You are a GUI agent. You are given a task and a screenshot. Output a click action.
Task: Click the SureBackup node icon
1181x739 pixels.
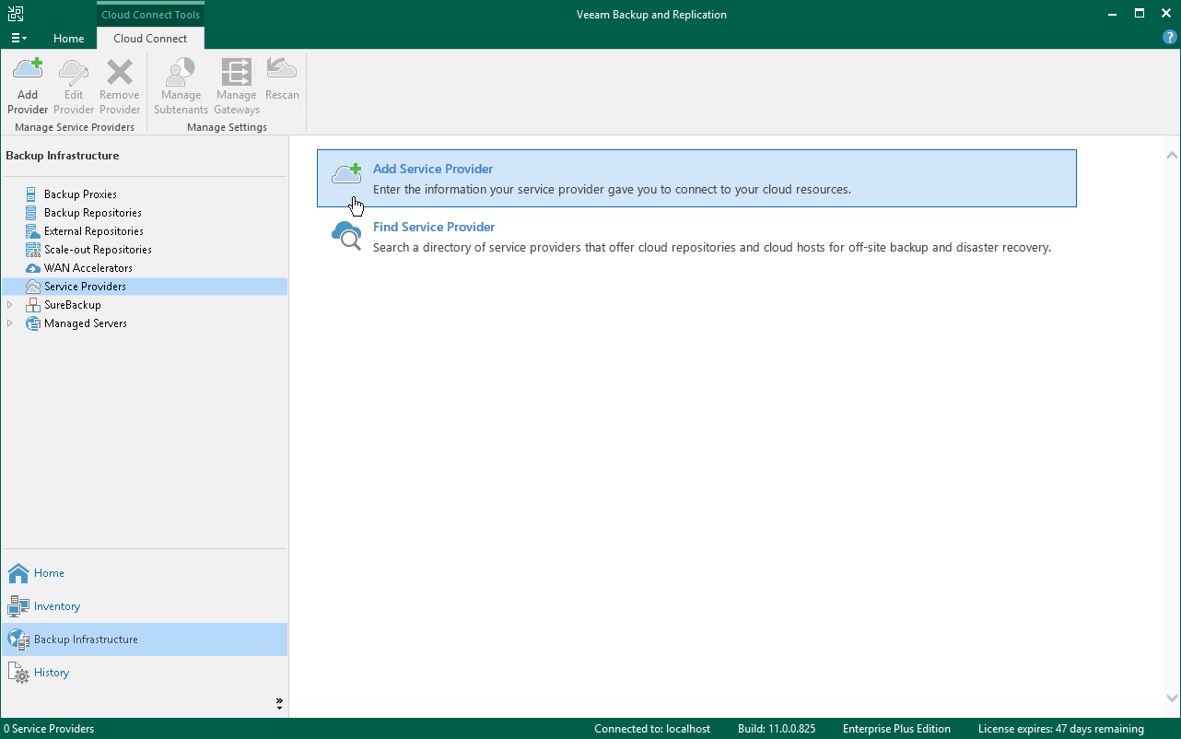point(33,305)
